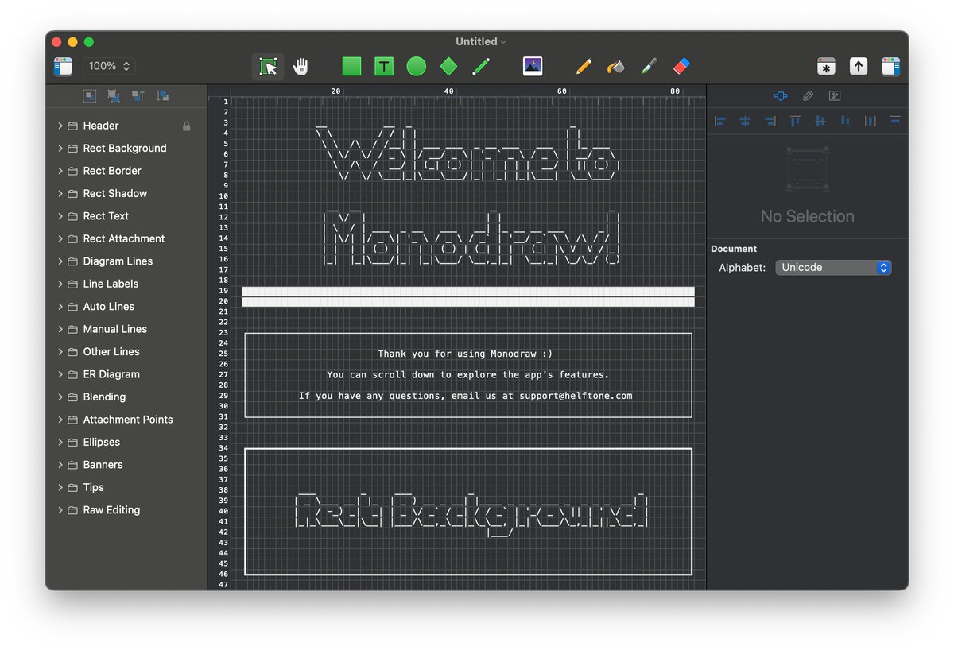Image resolution: width=954 pixels, height=650 pixels.
Task: Switch to the style attributes inspector tab
Action: coord(780,95)
